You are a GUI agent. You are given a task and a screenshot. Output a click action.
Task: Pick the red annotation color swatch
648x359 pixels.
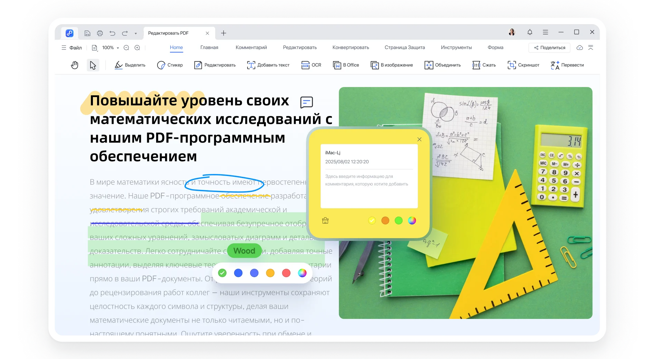(286, 273)
